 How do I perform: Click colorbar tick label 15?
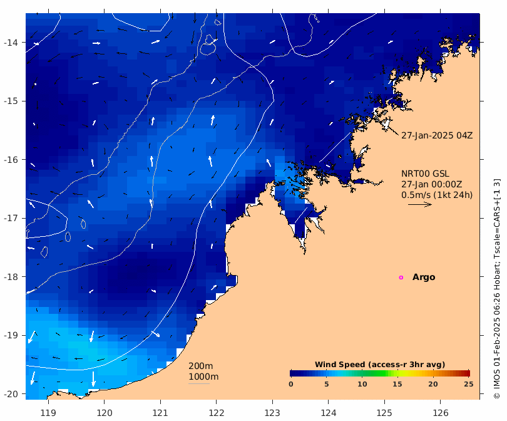pos(397,384)
